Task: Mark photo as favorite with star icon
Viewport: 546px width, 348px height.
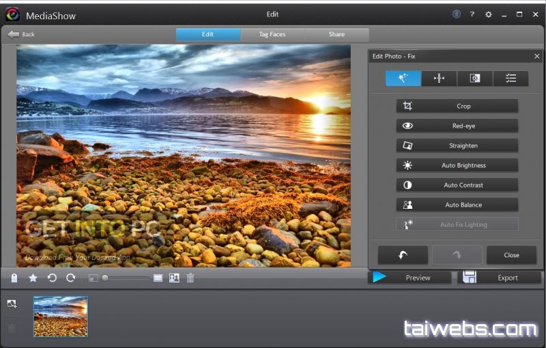Action: (x=33, y=278)
